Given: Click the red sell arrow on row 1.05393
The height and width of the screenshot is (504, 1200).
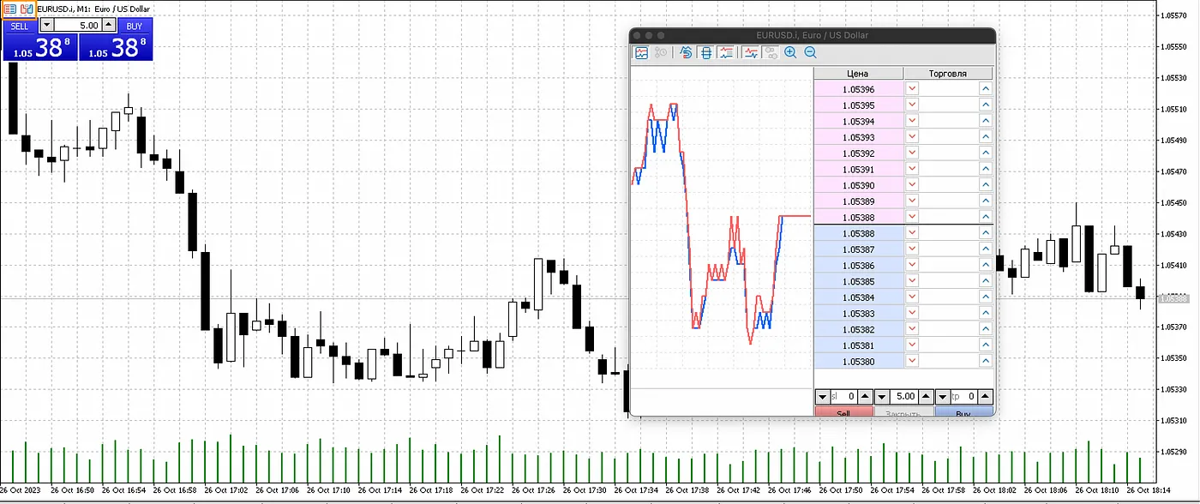Looking at the screenshot, I should pyautogui.click(x=912, y=137).
